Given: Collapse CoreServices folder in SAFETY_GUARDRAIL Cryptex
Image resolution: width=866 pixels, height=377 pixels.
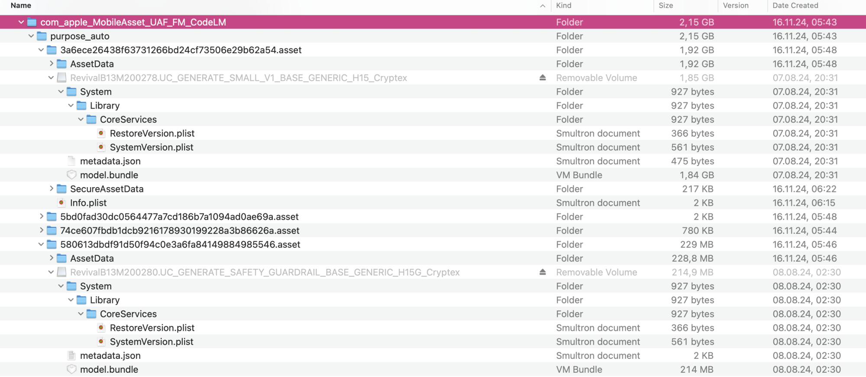Looking at the screenshot, I should (x=81, y=313).
